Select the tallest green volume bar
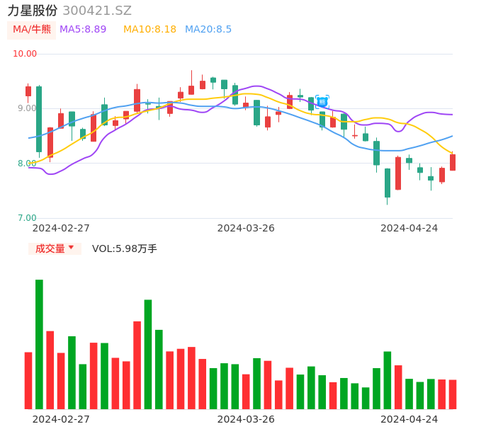 click(x=39, y=344)
